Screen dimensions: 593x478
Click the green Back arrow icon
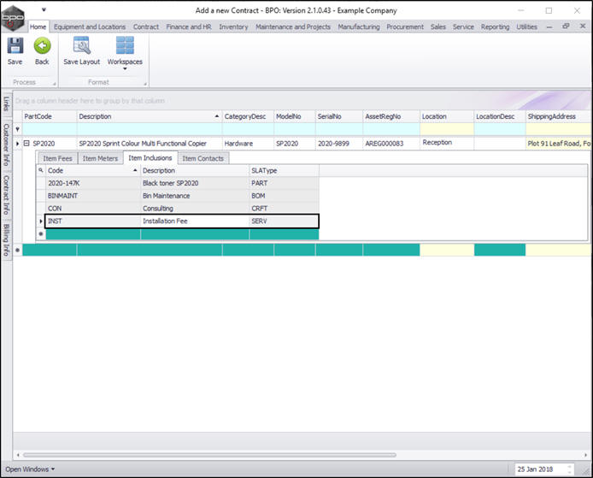click(42, 46)
